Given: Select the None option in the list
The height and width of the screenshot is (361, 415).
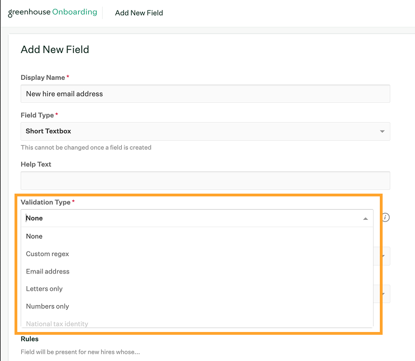Looking at the screenshot, I should point(34,237).
